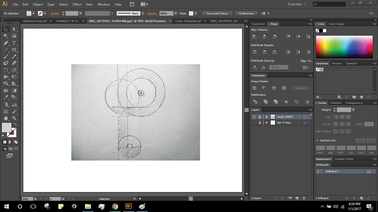378x212 pixels.
Task: Select the Eraser tool
Action: click(14, 63)
